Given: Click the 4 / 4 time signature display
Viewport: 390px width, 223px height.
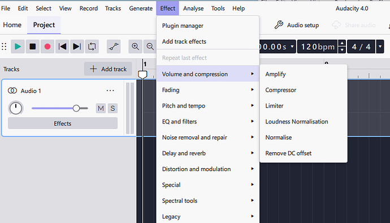Looking at the screenshot, I should (361, 46).
